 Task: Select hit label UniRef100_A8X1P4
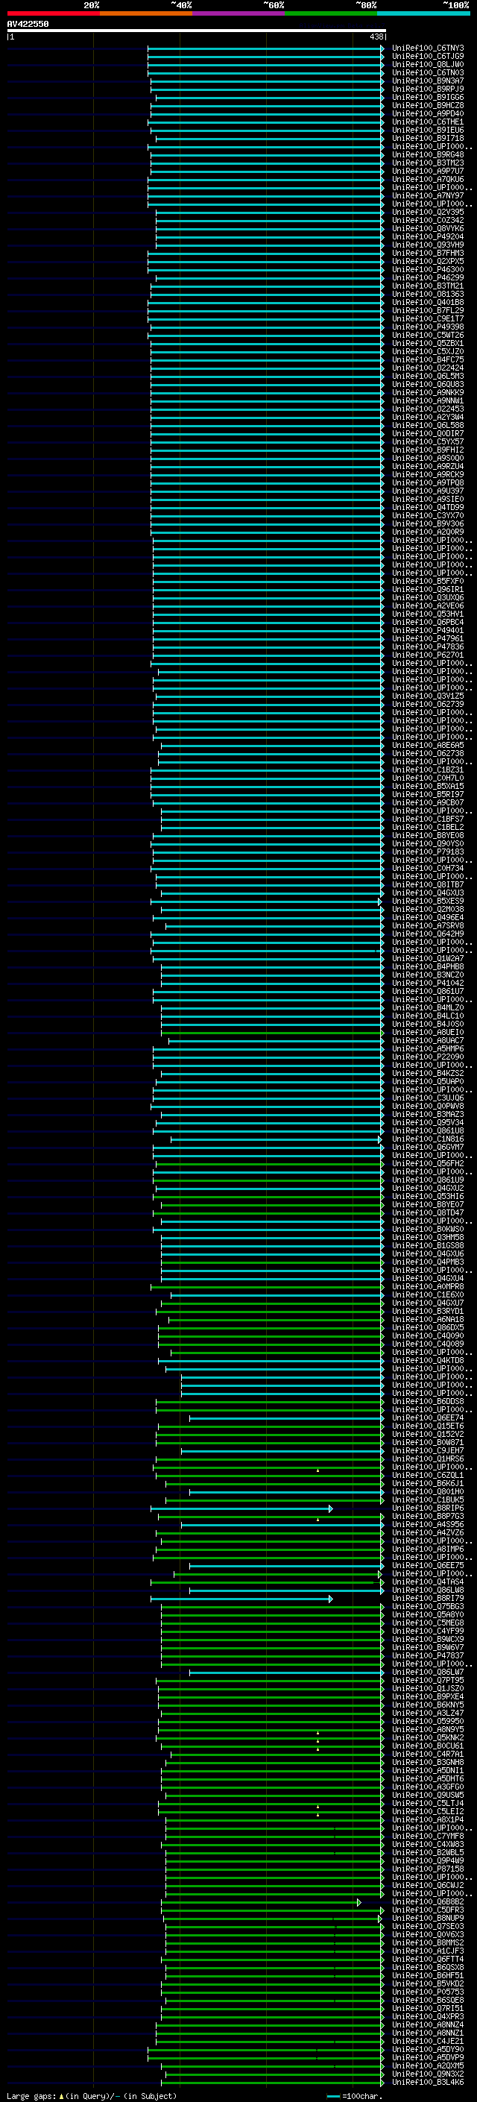[427, 1819]
